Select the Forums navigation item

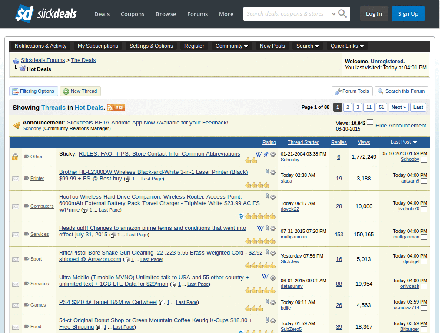tap(197, 14)
